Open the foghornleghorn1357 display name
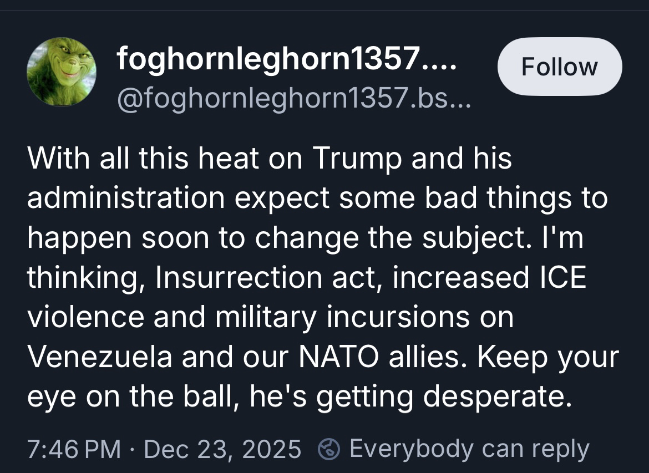Viewport: 649px width, 473px height. [x=286, y=59]
